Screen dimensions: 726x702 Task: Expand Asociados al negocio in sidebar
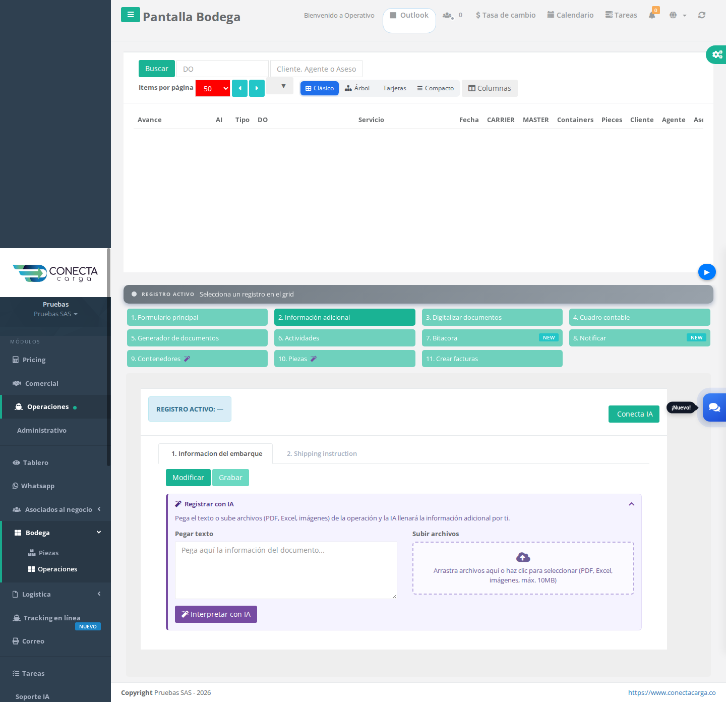(55, 509)
